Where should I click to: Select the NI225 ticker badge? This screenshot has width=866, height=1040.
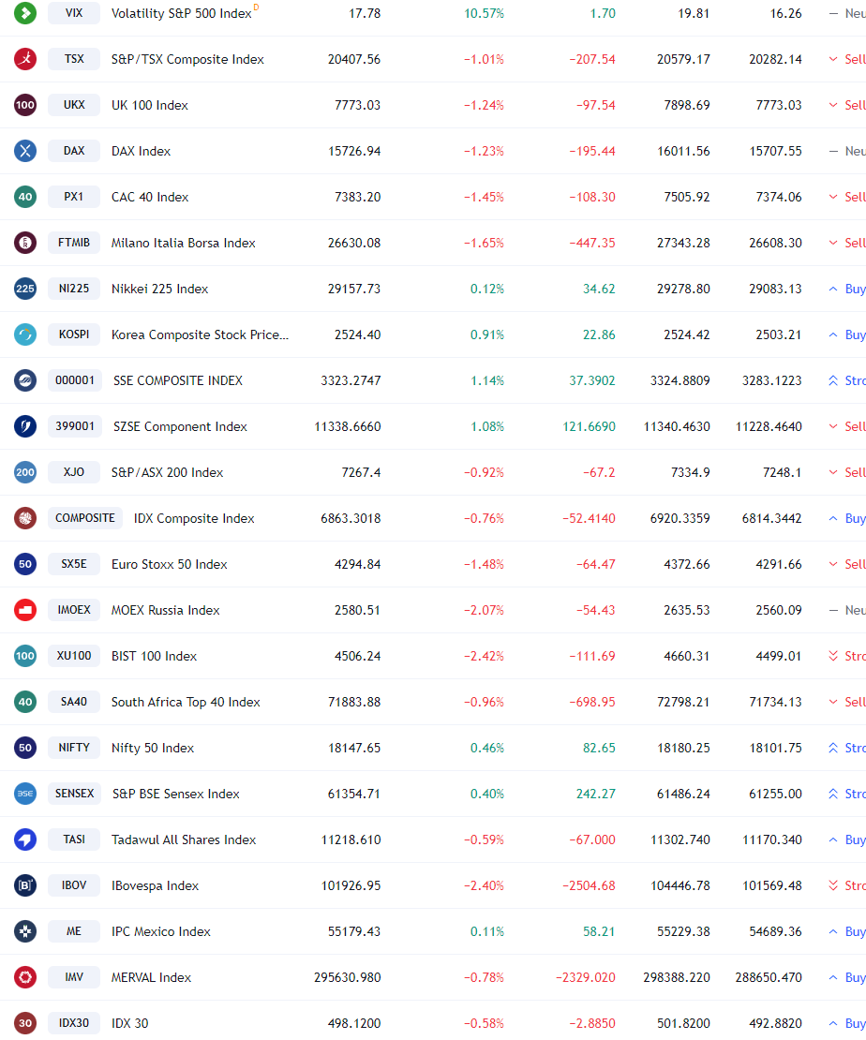coord(74,289)
